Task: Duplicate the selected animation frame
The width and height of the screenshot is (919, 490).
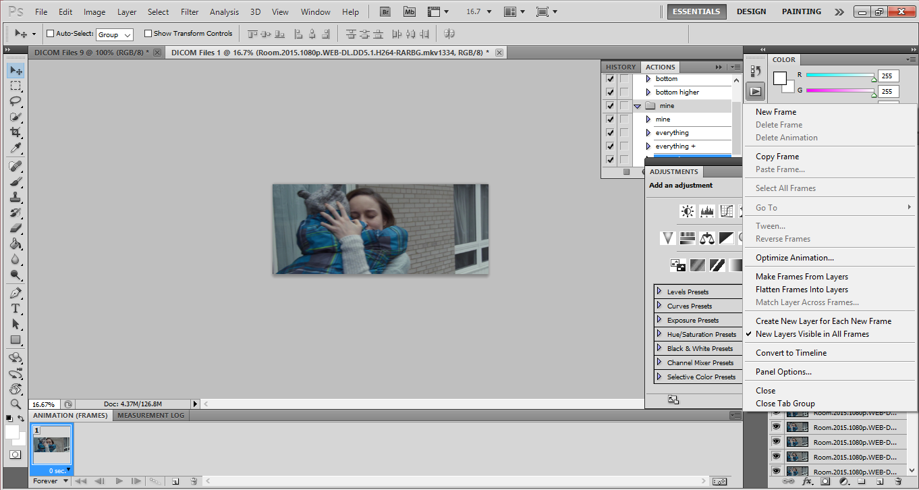Action: 175,481
